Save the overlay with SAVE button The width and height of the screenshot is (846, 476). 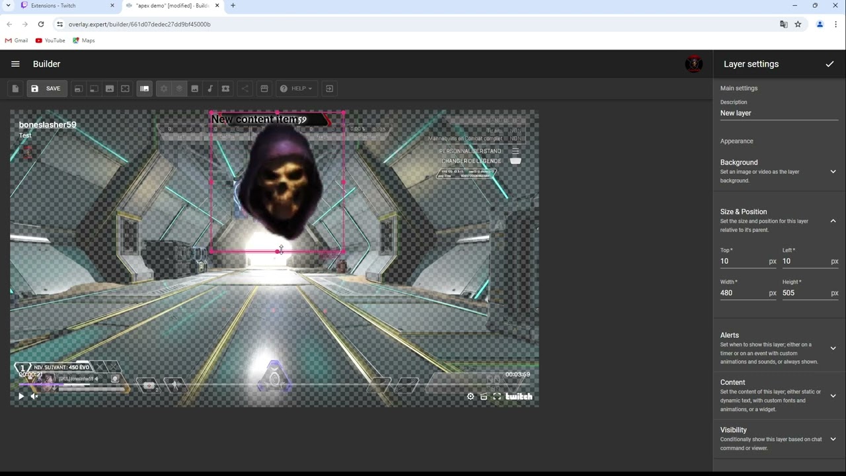click(46, 89)
